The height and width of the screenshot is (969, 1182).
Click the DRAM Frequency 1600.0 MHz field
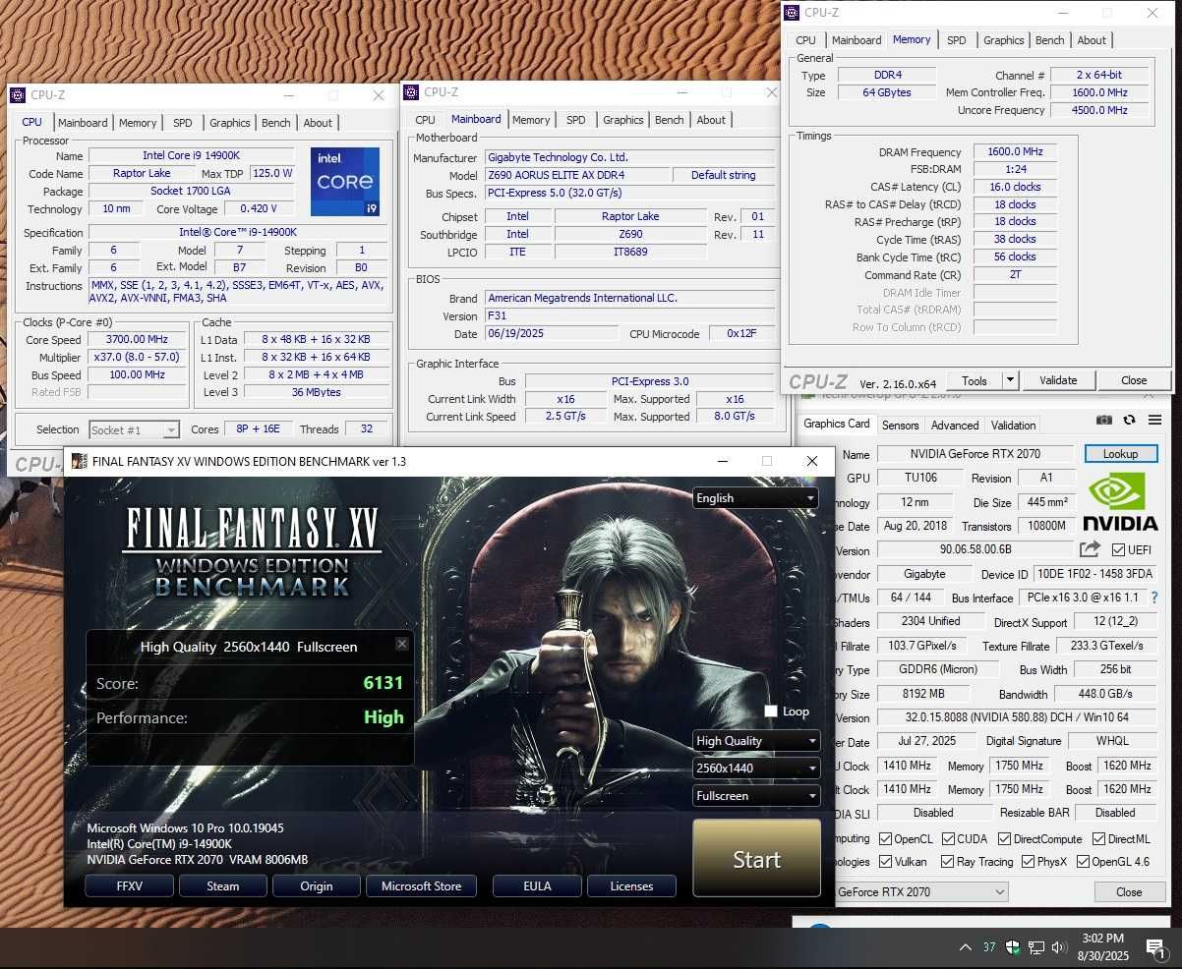point(1016,152)
